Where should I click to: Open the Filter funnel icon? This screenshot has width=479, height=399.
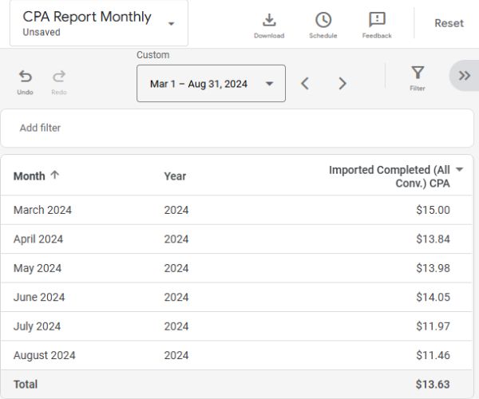(x=418, y=77)
